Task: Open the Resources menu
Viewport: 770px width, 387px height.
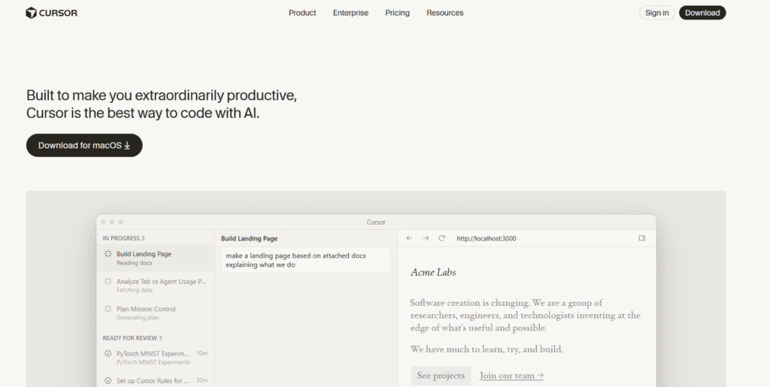Action: (x=444, y=13)
